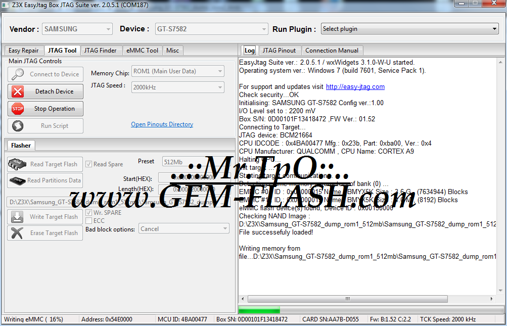Click the red STOP sign icon
Screen dimensions: 507x326
18,109
